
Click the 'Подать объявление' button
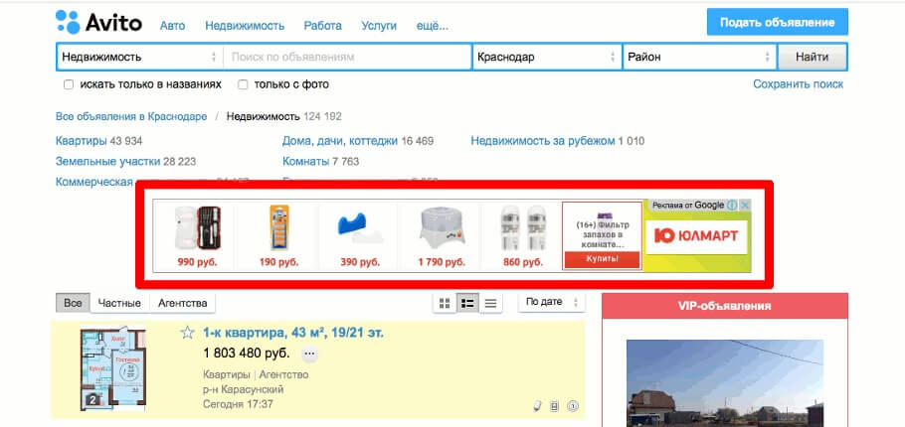pyautogui.click(x=777, y=23)
